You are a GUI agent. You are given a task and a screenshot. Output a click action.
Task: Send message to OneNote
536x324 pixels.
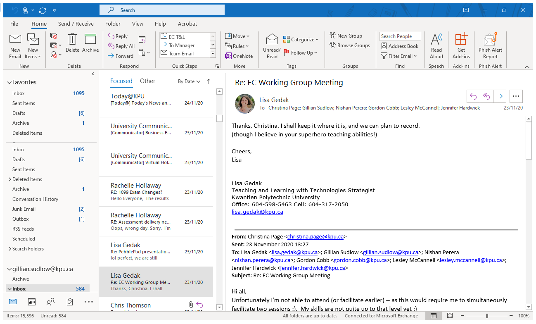pos(239,56)
